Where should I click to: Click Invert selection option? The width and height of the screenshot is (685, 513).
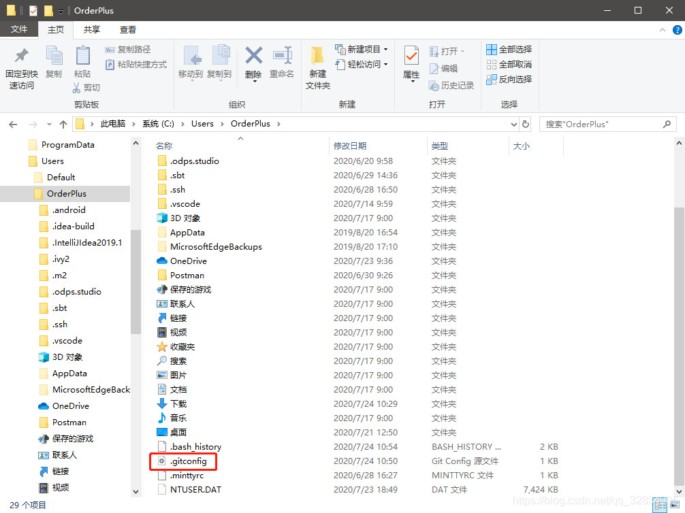click(x=509, y=80)
